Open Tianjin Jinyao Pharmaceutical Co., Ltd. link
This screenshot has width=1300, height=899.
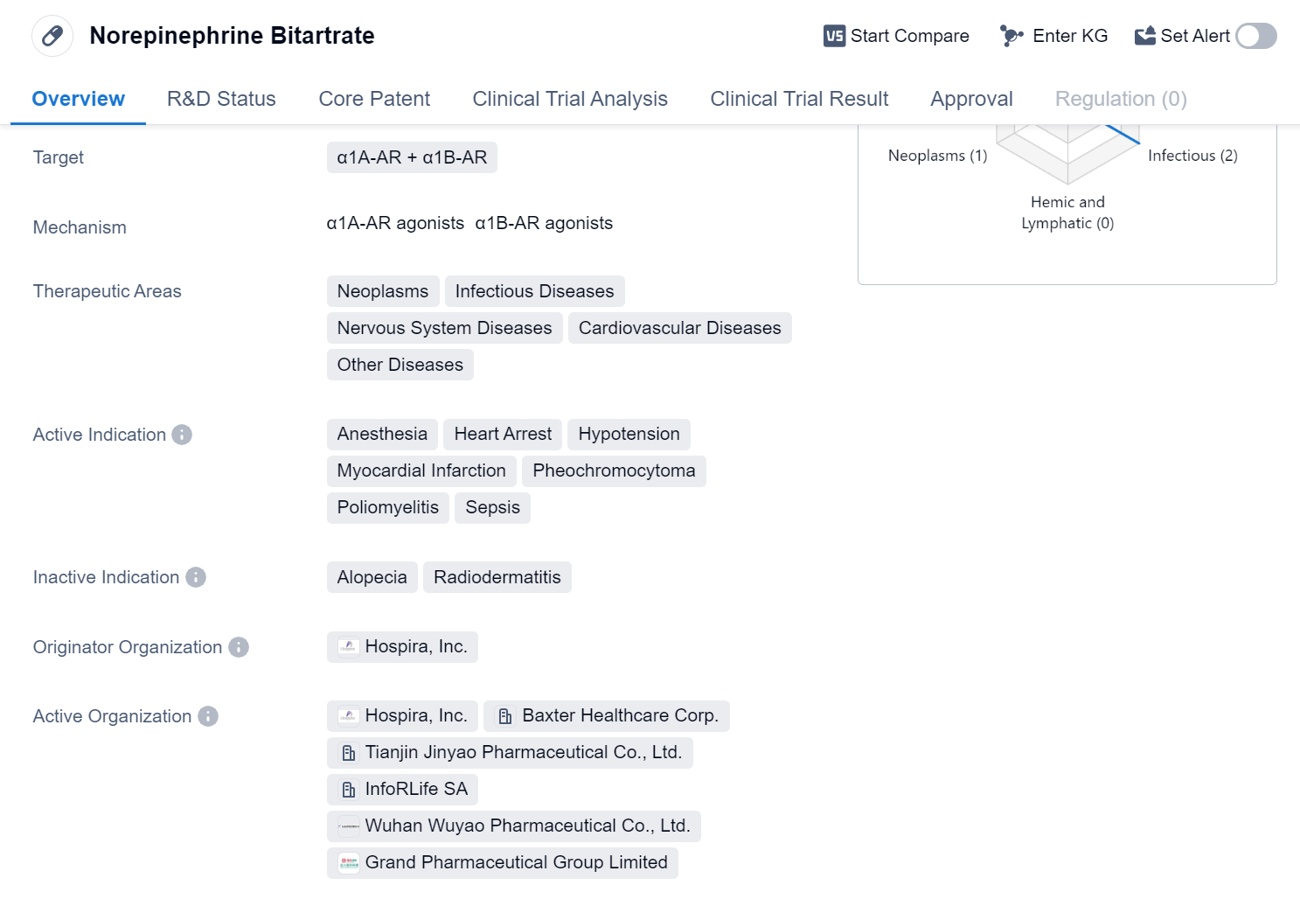click(511, 753)
